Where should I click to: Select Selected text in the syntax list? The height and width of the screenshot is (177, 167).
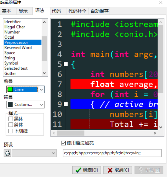(22, 68)
